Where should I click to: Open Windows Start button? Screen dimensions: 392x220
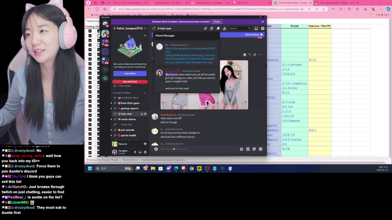pos(90,169)
